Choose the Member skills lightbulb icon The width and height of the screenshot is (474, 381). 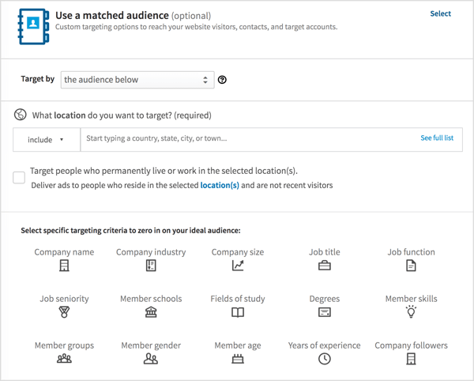[x=411, y=313]
